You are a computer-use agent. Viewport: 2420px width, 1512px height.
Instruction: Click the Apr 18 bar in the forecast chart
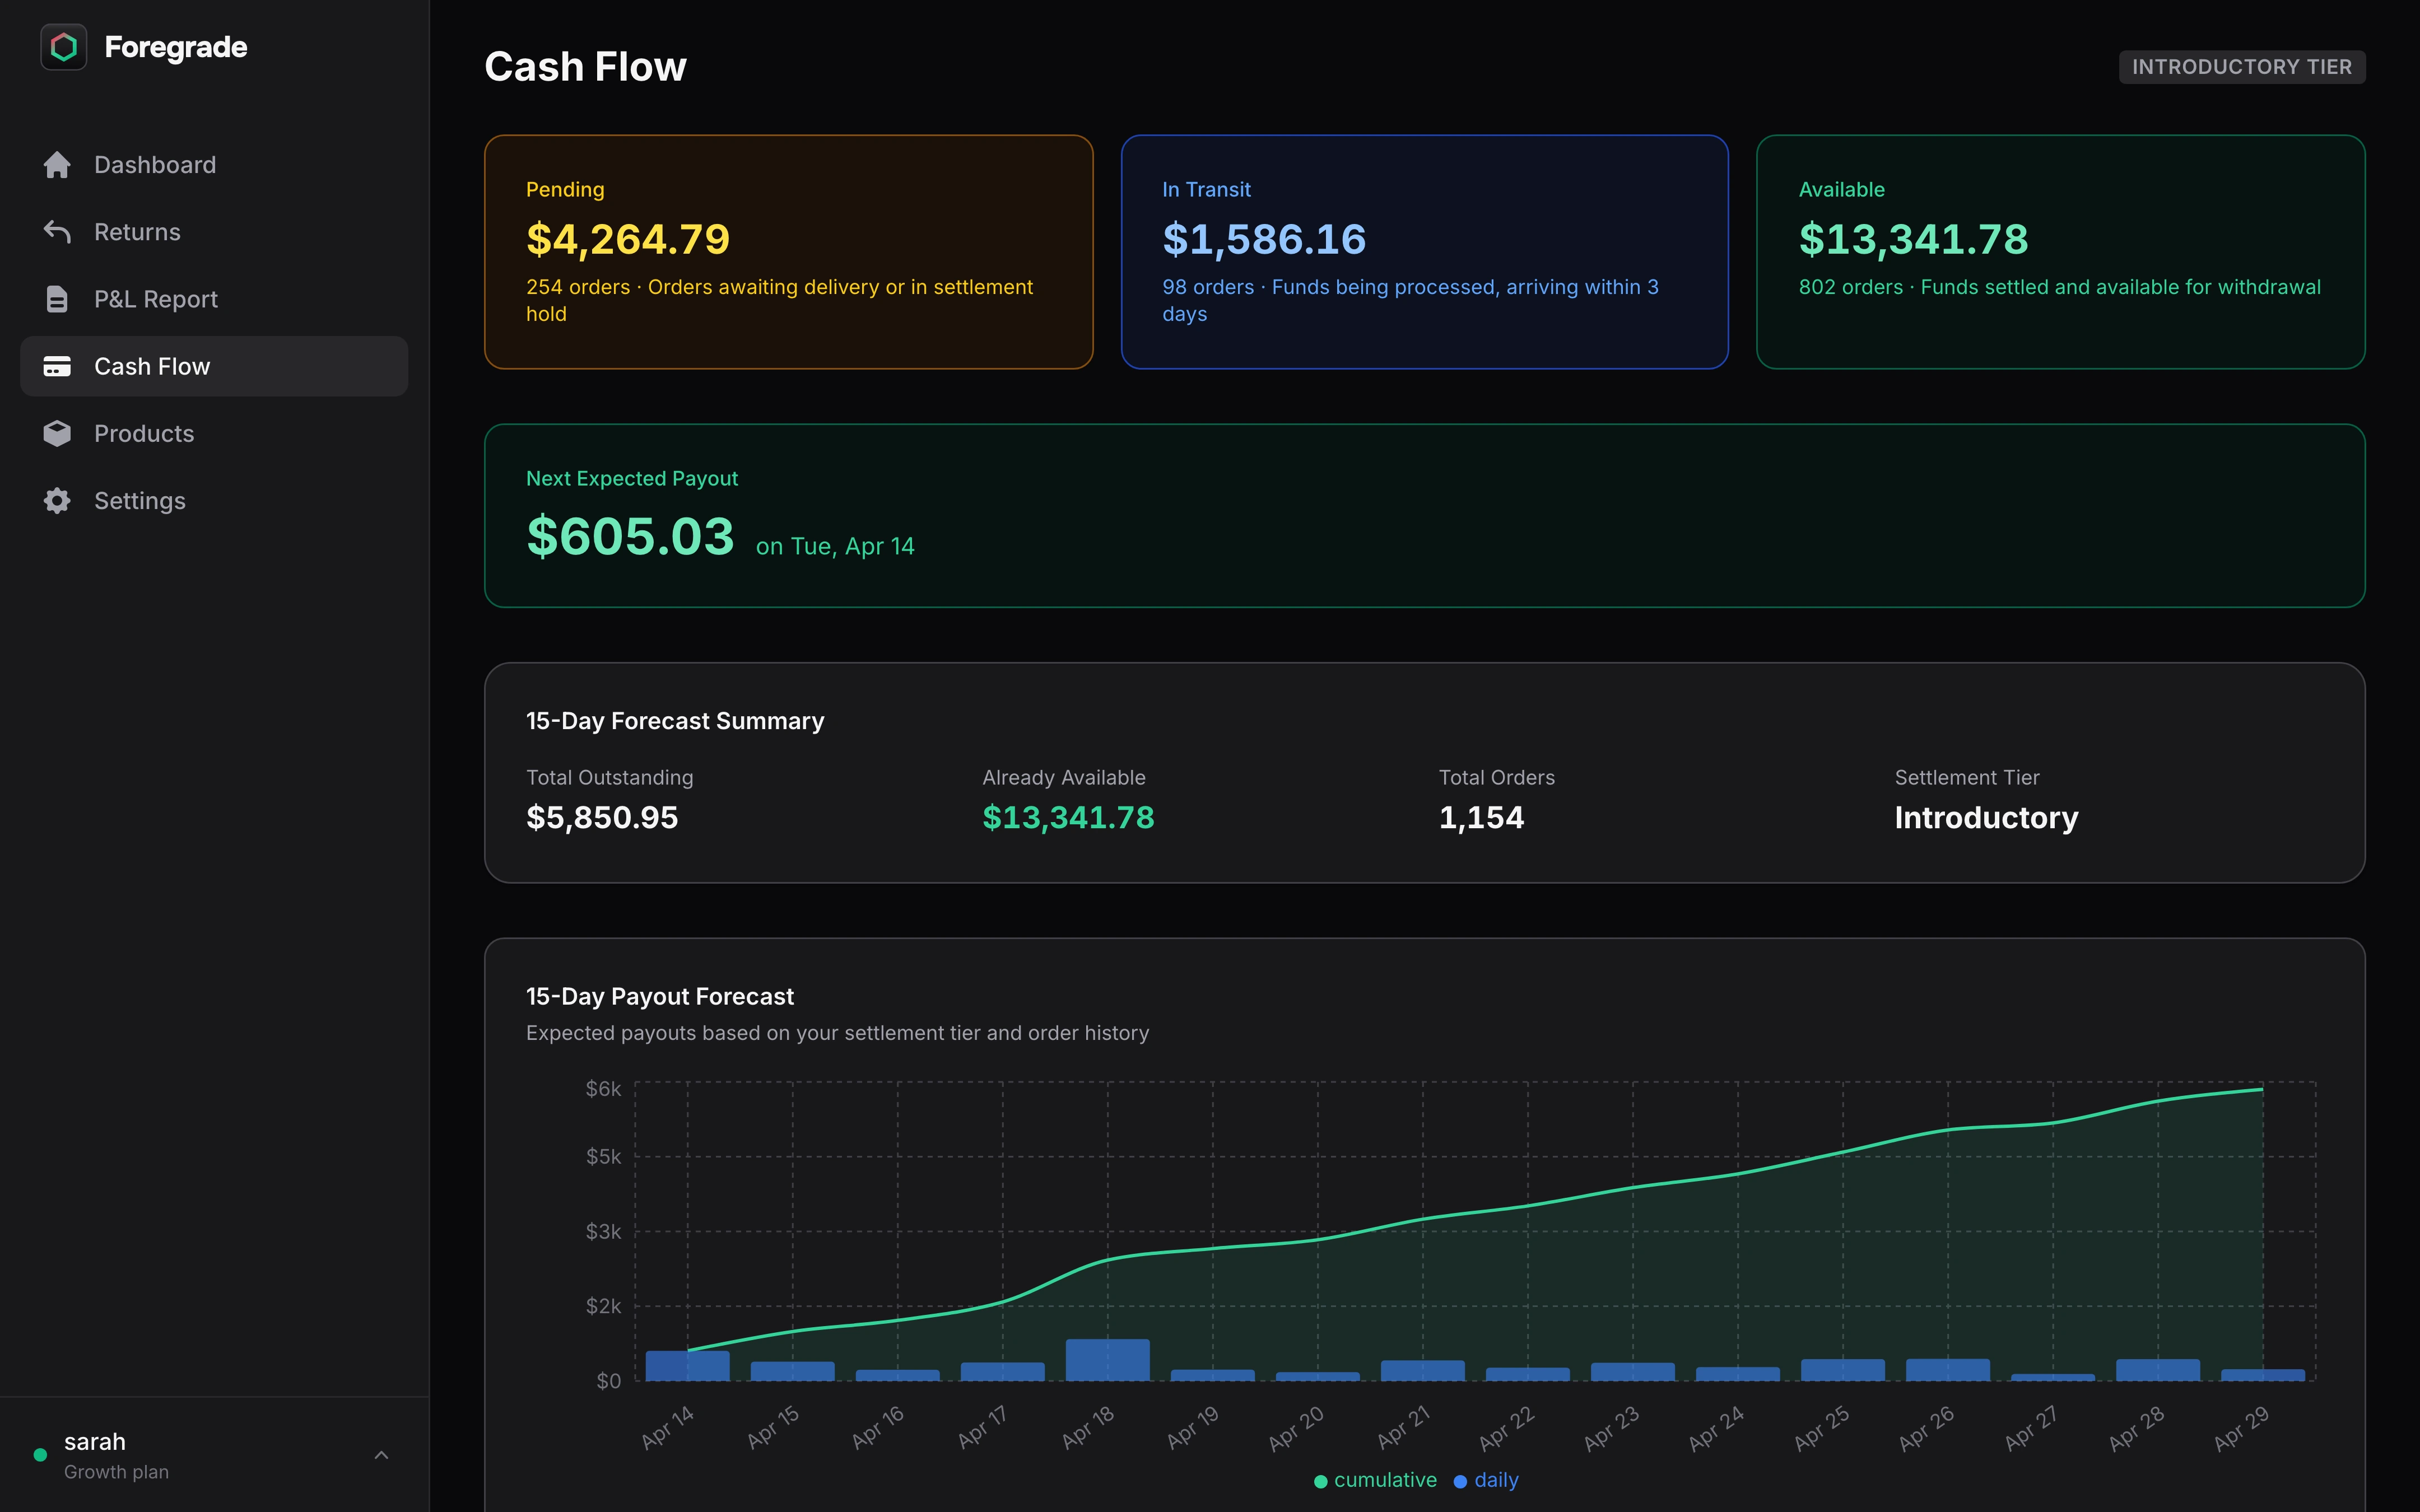[x=1107, y=1360]
